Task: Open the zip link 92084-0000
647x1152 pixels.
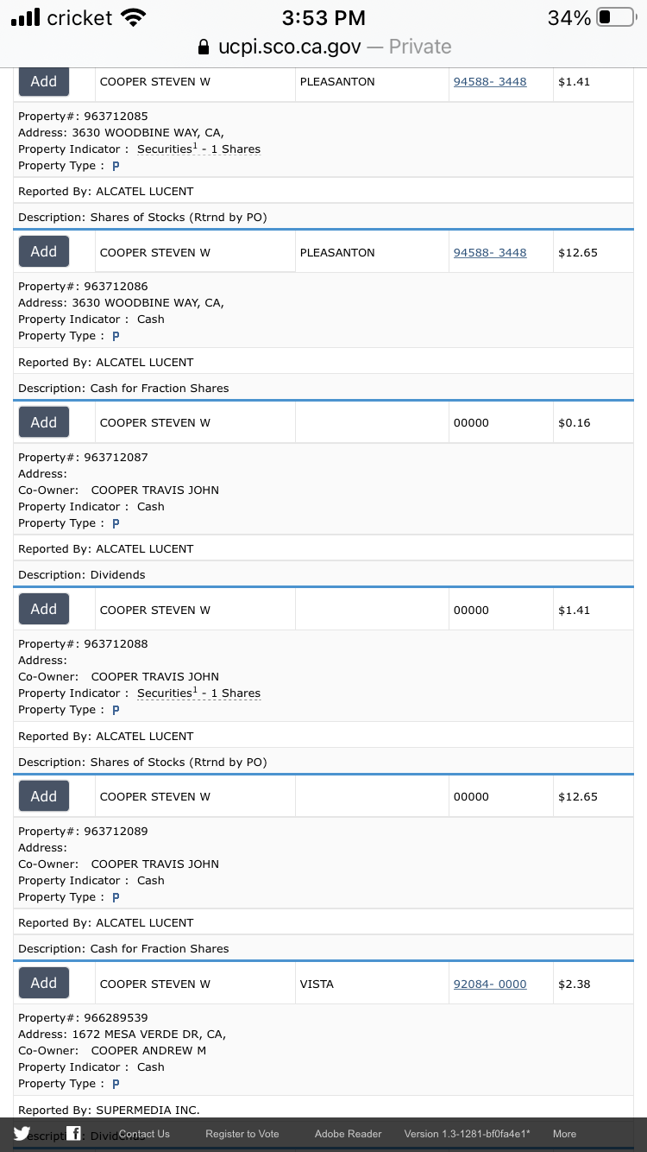Action: 490,984
